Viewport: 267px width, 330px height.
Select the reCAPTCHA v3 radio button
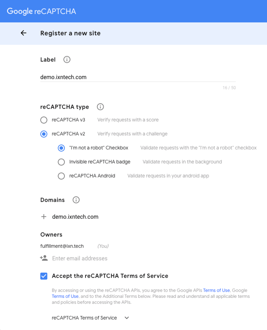(44, 120)
